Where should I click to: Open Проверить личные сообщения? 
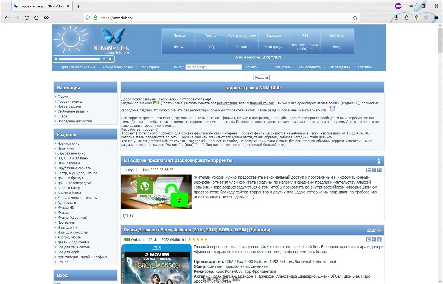(x=305, y=47)
